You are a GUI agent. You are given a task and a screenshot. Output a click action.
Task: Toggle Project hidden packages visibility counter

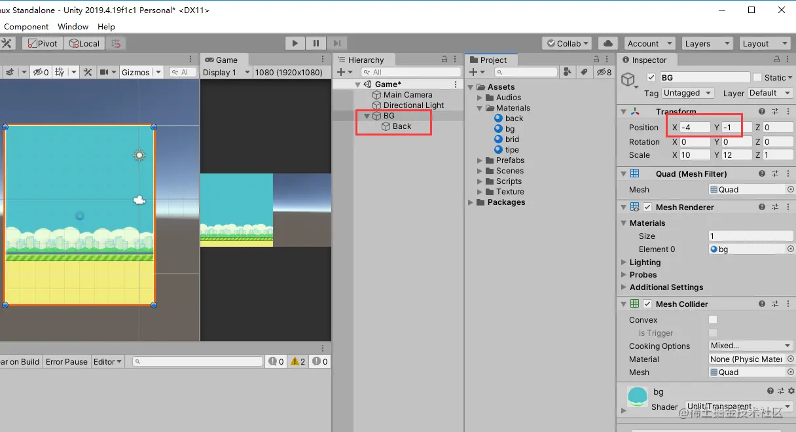point(604,72)
